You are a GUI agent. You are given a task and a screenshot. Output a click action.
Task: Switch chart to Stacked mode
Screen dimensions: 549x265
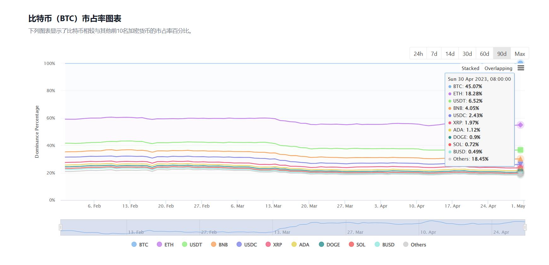pyautogui.click(x=470, y=68)
